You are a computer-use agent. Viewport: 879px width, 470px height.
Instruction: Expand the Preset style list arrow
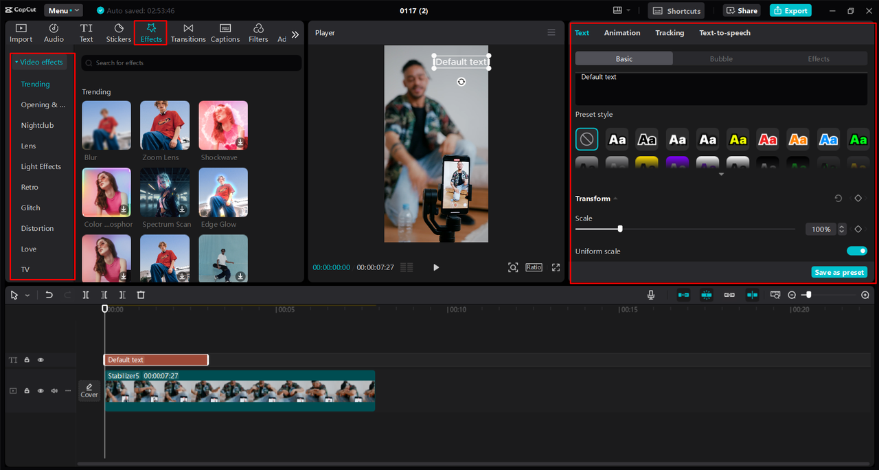point(721,175)
